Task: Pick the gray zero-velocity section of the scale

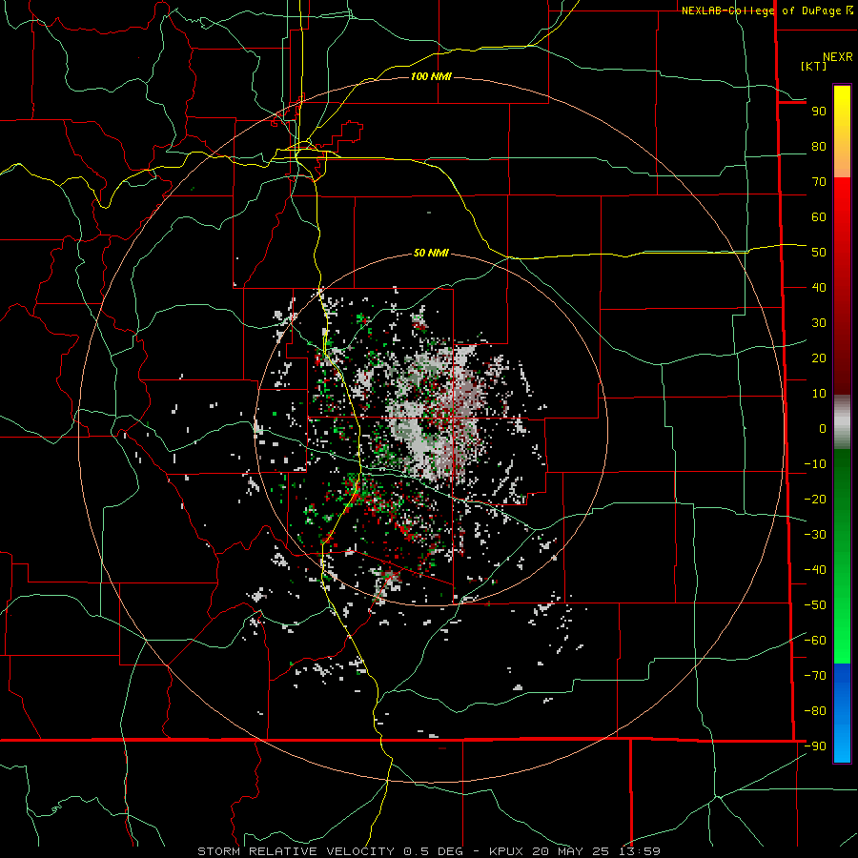Action: pyautogui.click(x=842, y=422)
